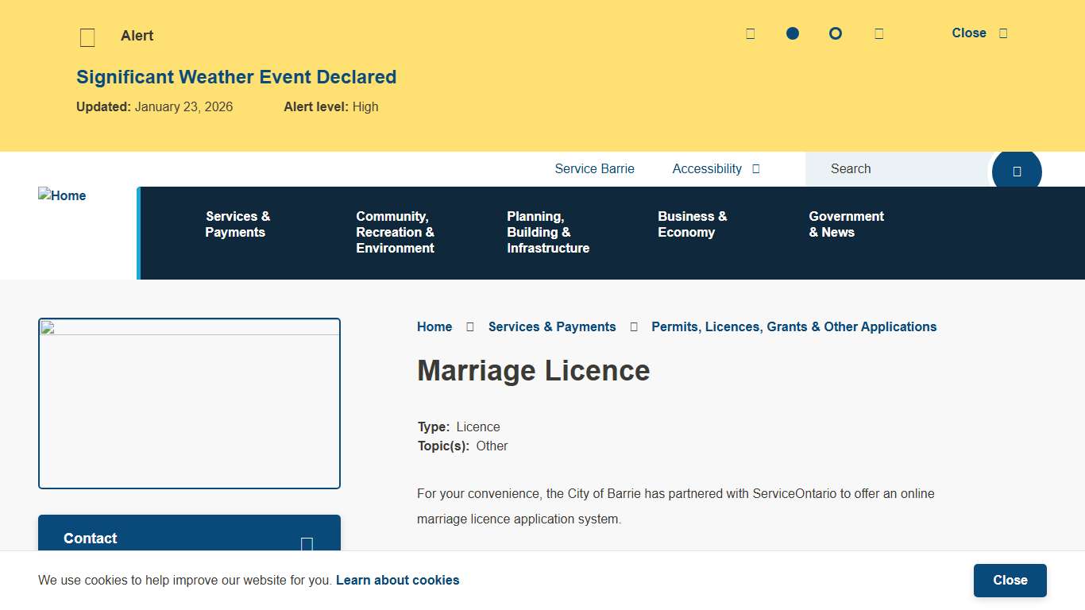Image resolution: width=1085 pixels, height=610 pixels.
Task: Select the hollow carousel dot indicator
Action: [835, 33]
